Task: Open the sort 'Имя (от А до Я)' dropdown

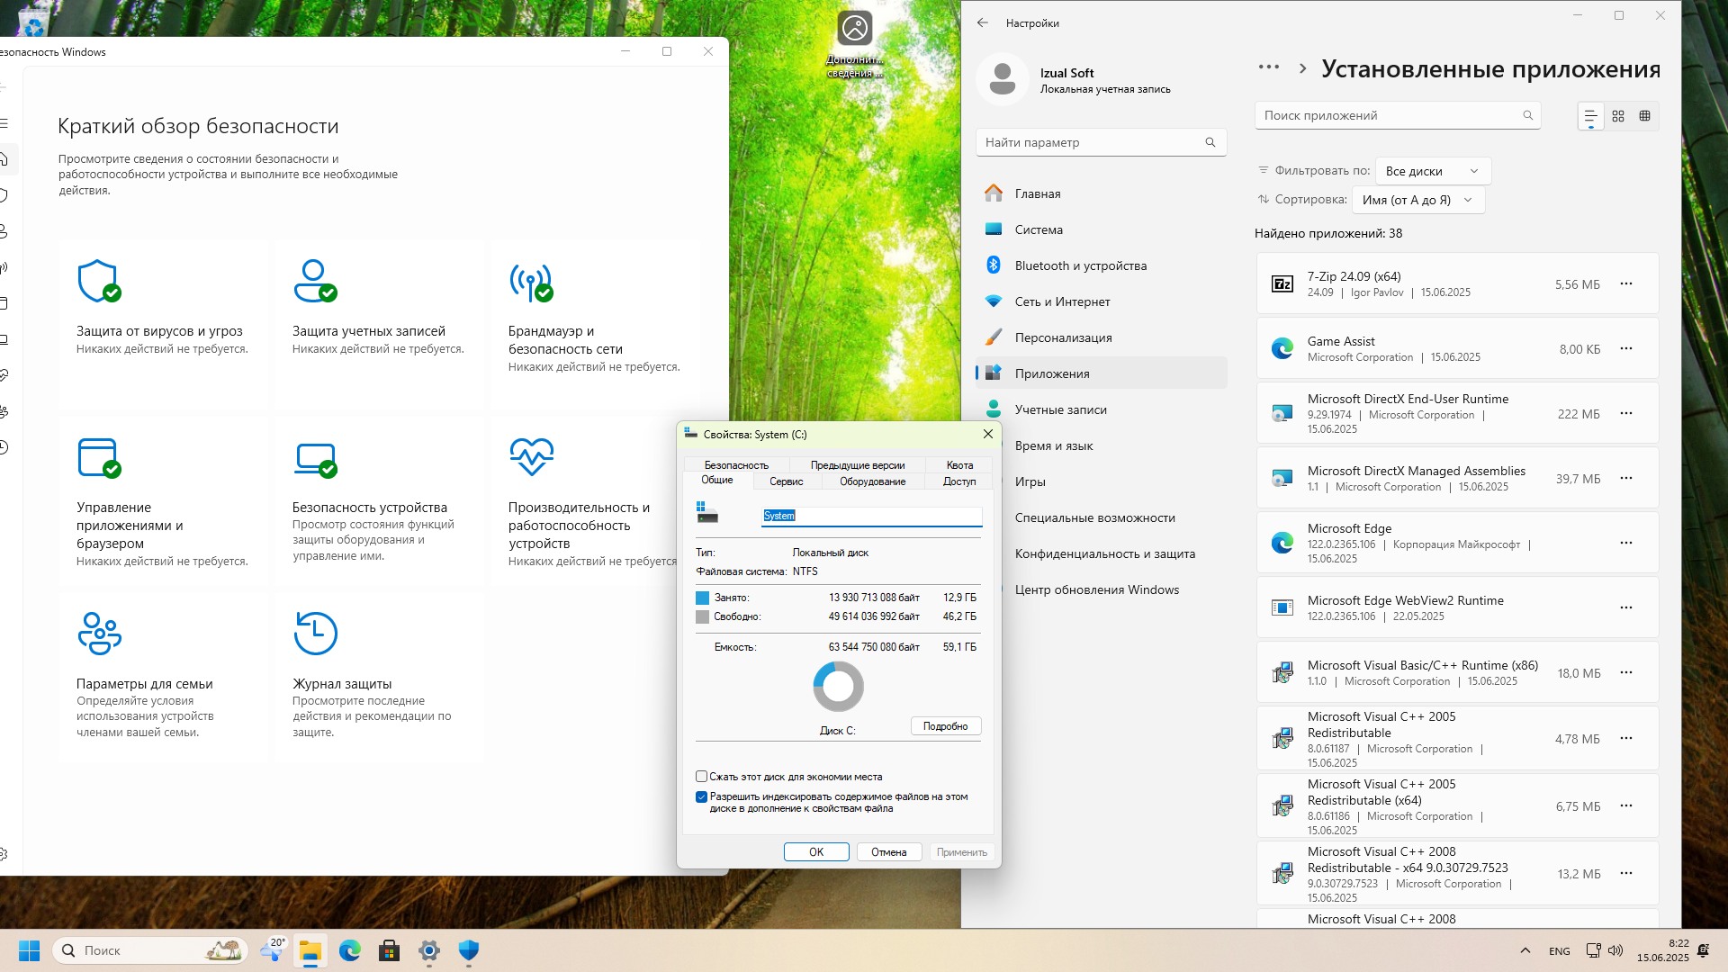Action: click(x=1418, y=200)
